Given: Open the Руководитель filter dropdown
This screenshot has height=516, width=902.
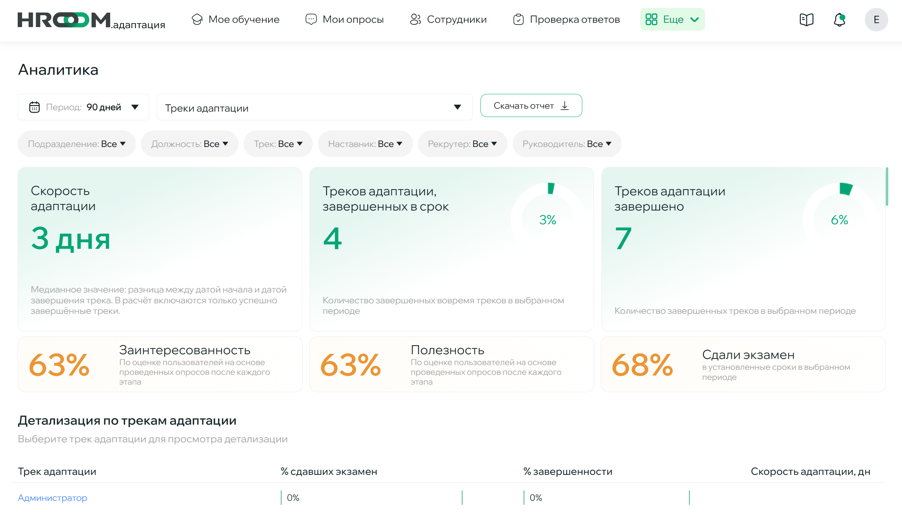Looking at the screenshot, I should 566,144.
